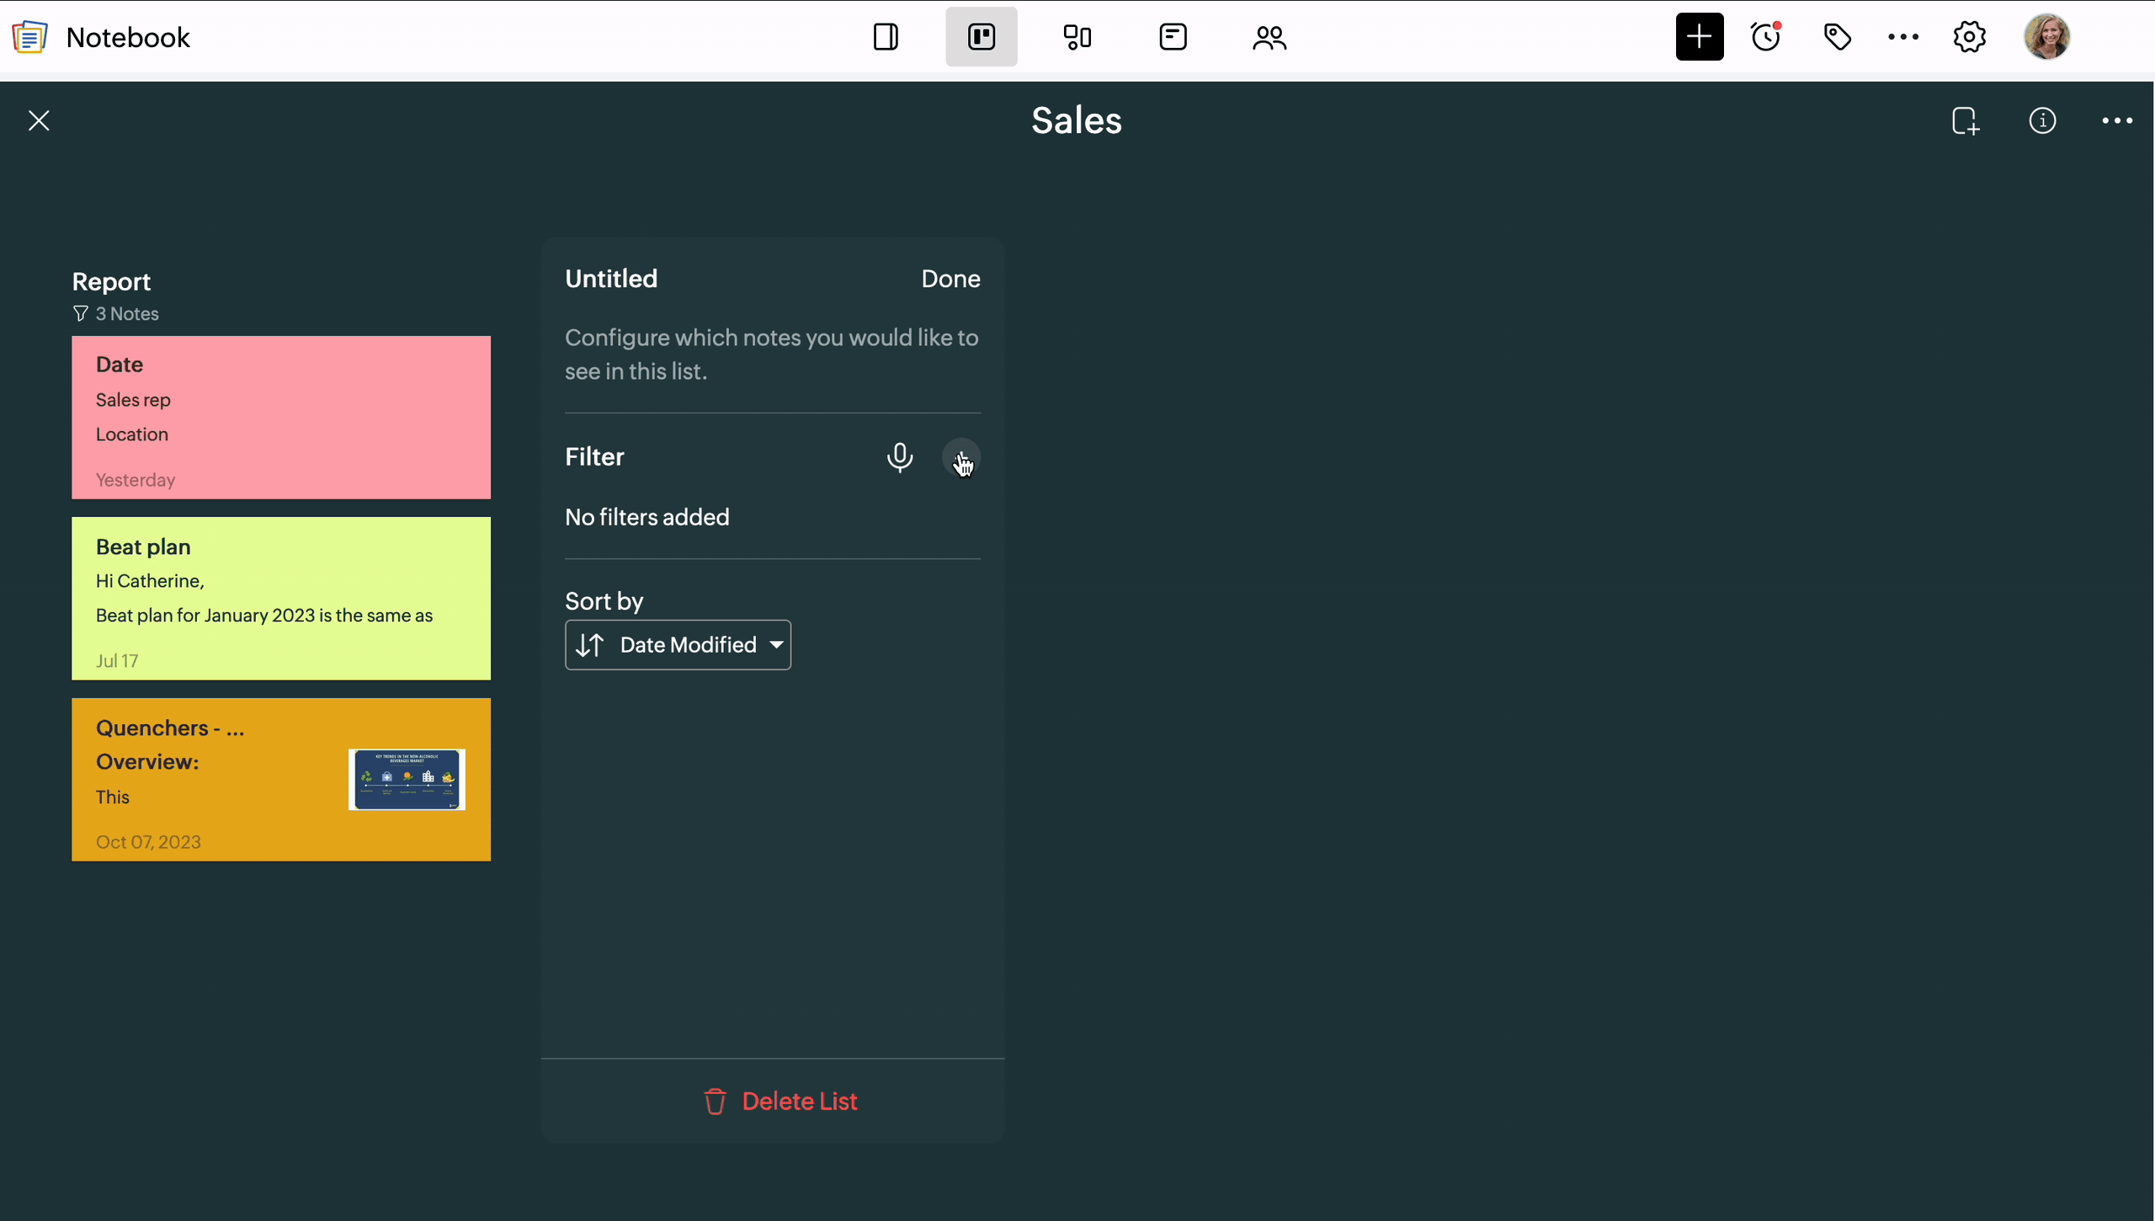The image size is (2155, 1221).
Task: Click the black plus create button
Action: click(1699, 37)
